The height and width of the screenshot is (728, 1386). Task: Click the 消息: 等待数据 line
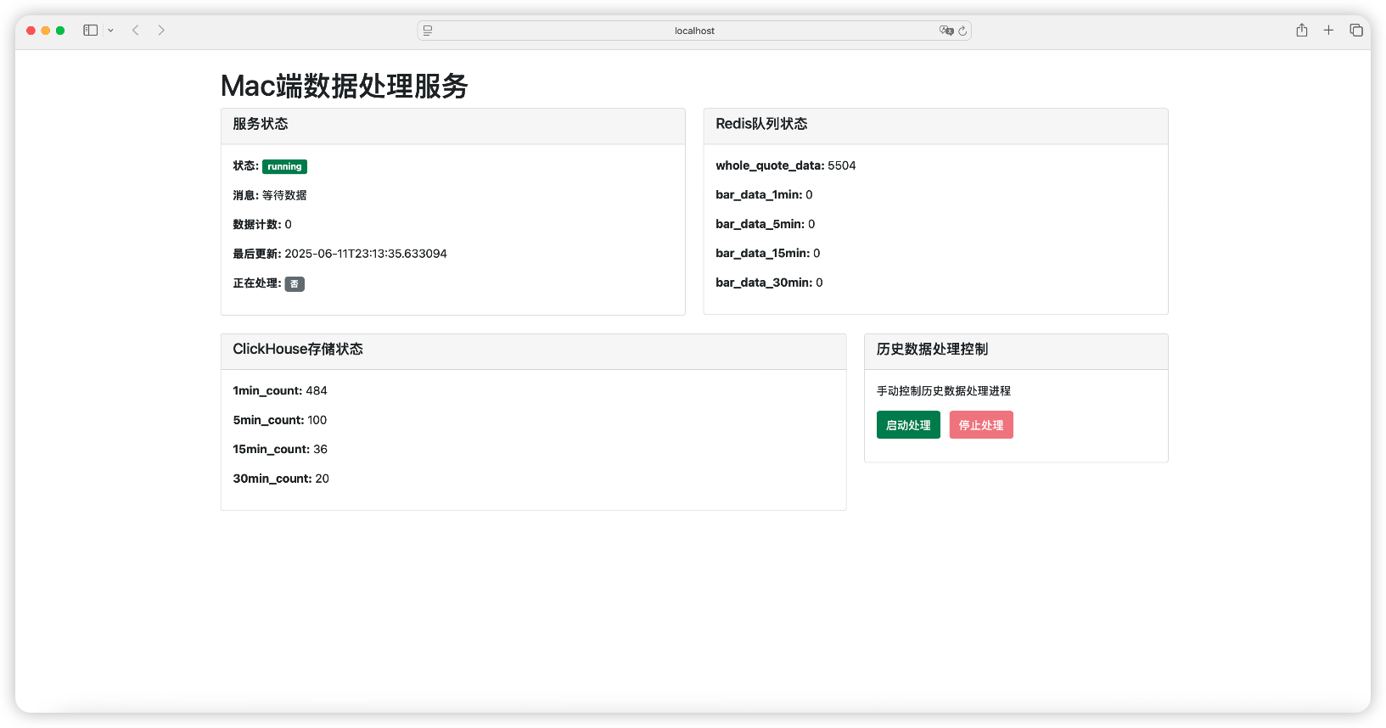pos(270,195)
